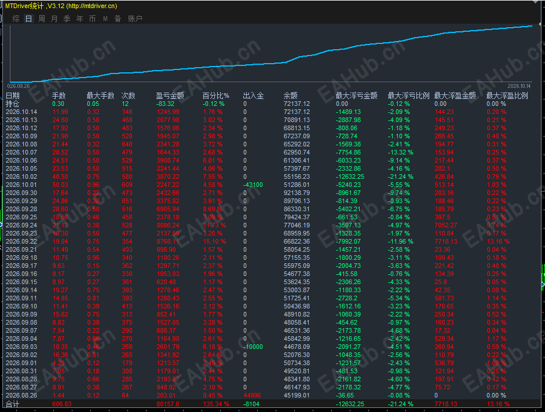
Task: Select the 盈亏金额 column header
Action: pos(170,95)
